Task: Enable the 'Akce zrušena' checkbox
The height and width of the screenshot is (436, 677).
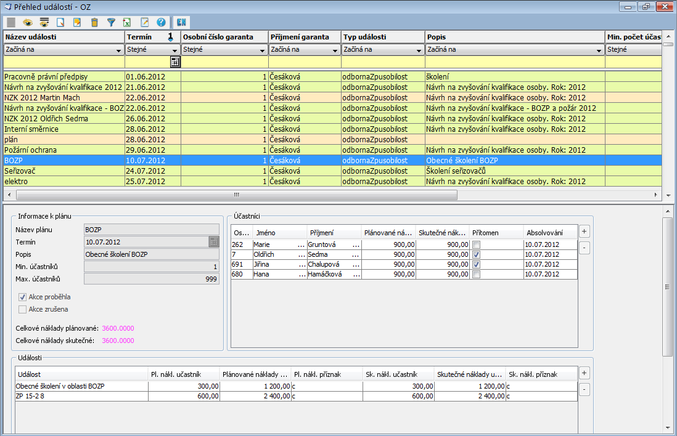Action: [x=23, y=310]
